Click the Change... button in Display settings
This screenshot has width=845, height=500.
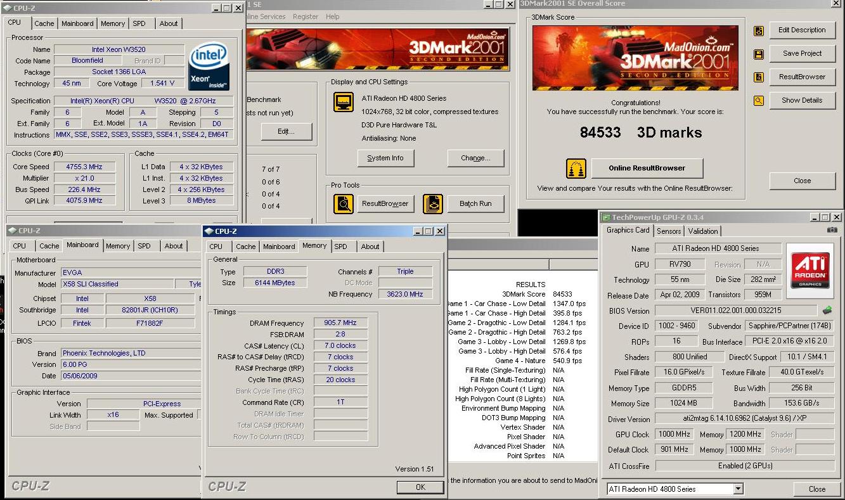475,158
